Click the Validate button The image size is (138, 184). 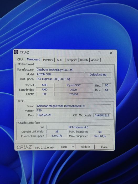coord(85,147)
